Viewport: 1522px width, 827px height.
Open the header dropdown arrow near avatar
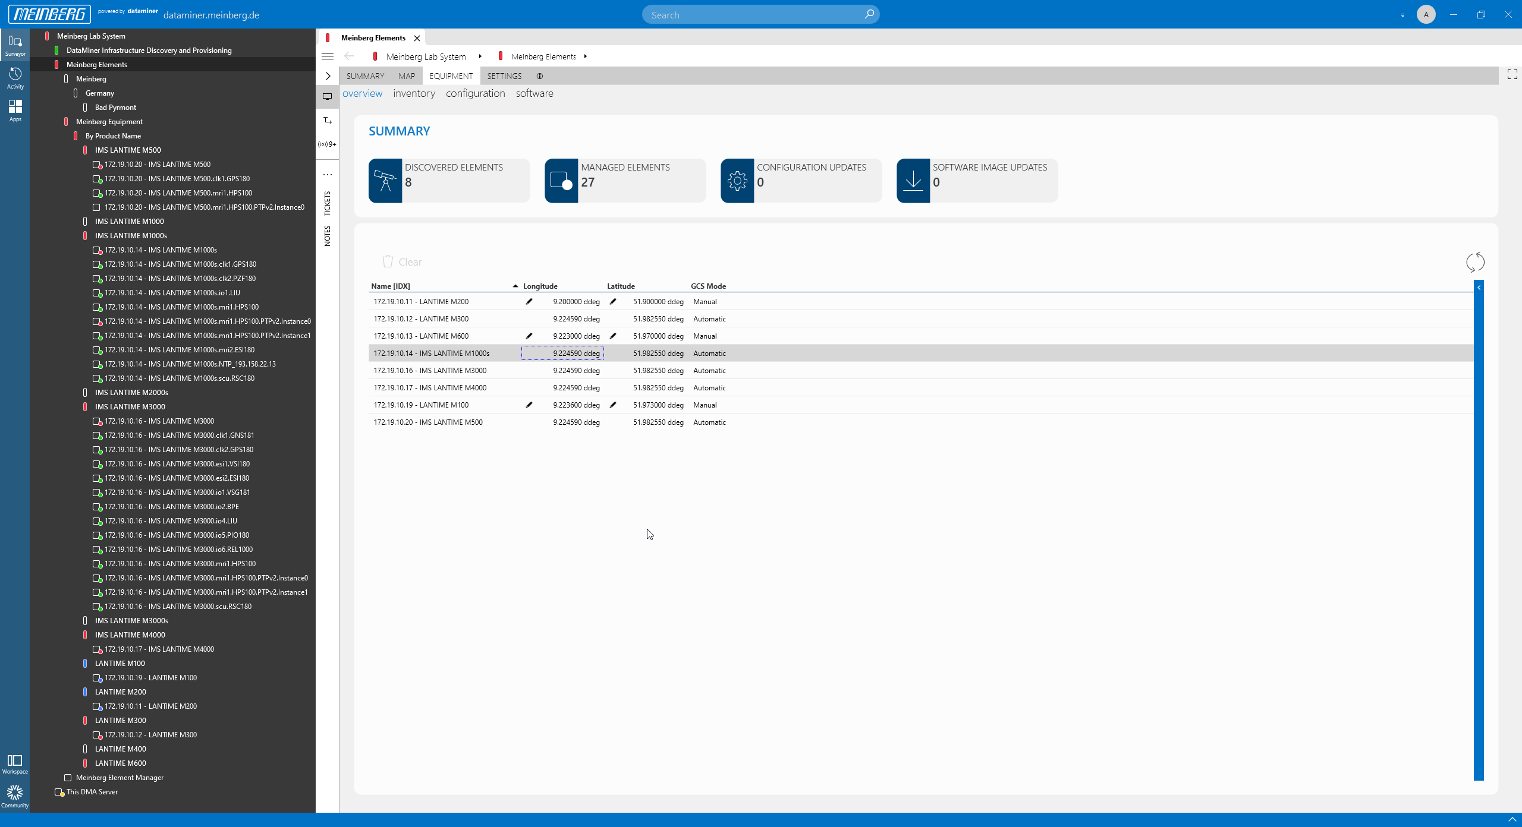(1402, 15)
